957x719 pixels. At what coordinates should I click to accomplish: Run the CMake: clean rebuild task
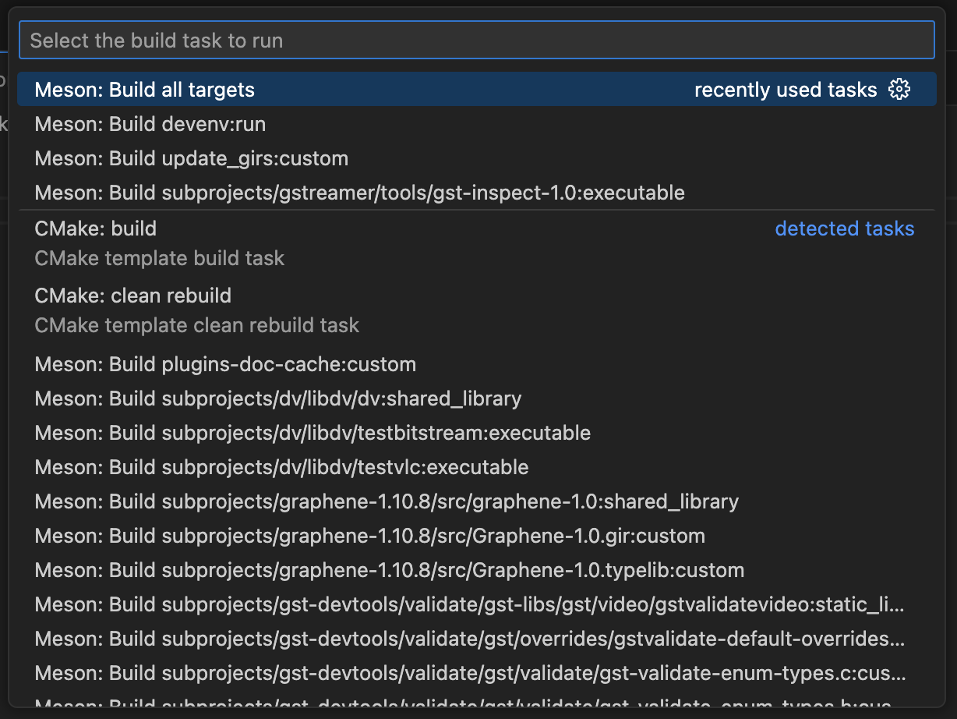click(x=133, y=296)
